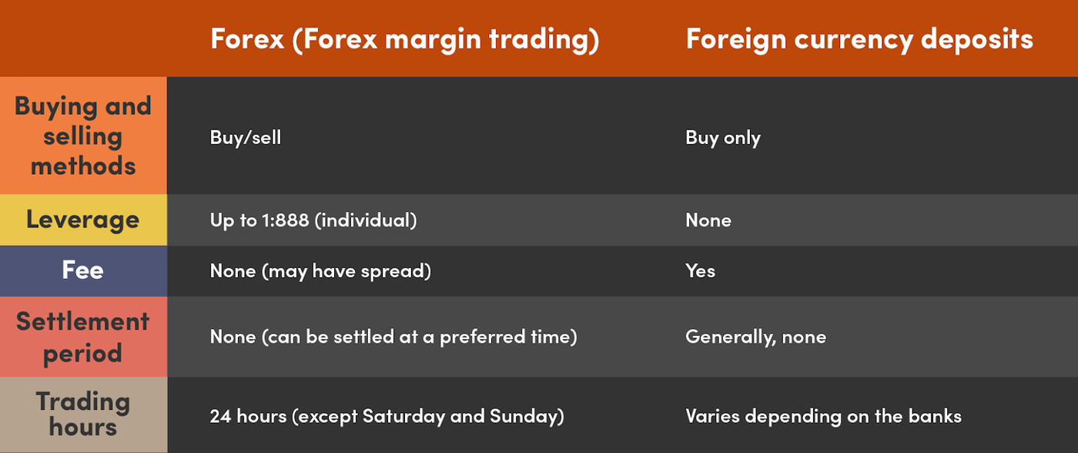Screen dimensions: 1078x453
Task: Click the 'Buy/sell' cell text
Action: [246, 138]
